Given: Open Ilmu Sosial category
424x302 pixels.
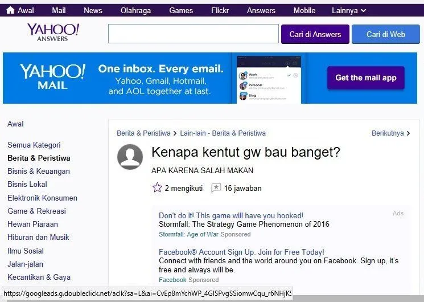Looking at the screenshot, I should point(26,251).
